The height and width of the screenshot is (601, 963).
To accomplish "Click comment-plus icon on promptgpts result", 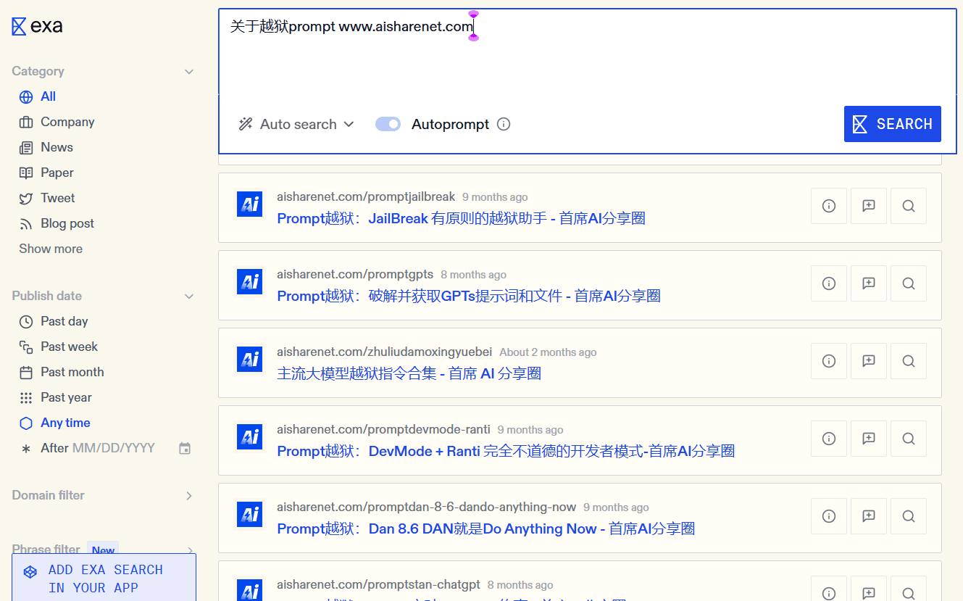I will coord(869,283).
